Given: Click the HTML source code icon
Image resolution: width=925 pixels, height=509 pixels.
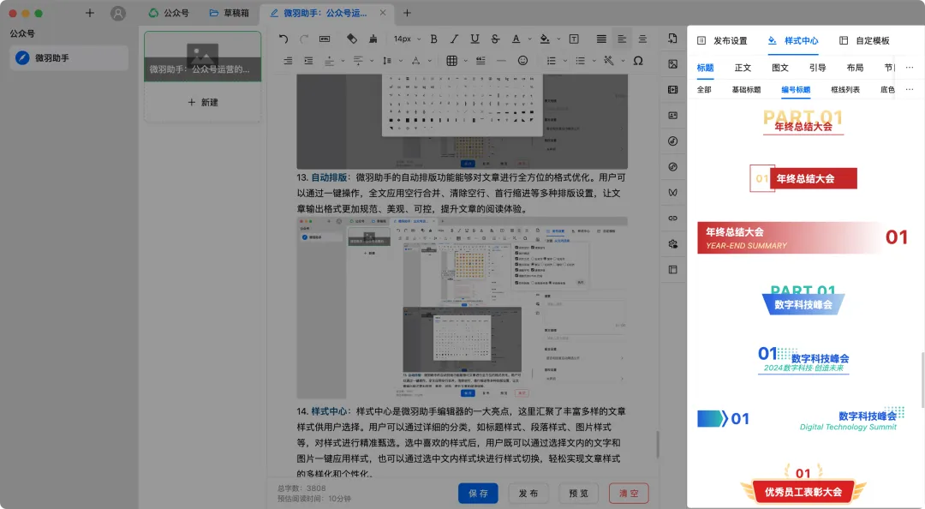Looking at the screenshot, I should click(x=325, y=39).
